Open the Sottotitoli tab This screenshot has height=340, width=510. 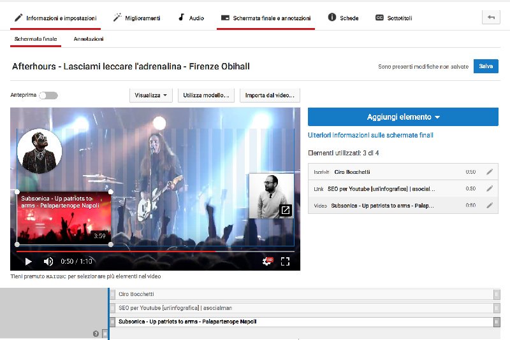click(x=393, y=18)
